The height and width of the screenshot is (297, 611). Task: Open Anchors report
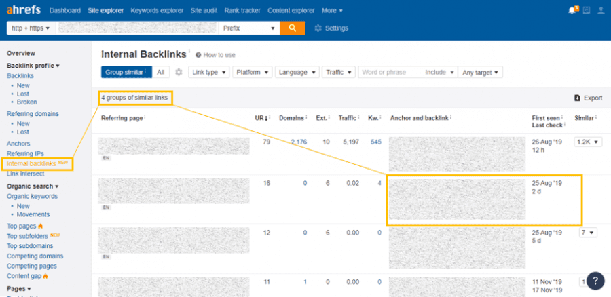(x=18, y=144)
